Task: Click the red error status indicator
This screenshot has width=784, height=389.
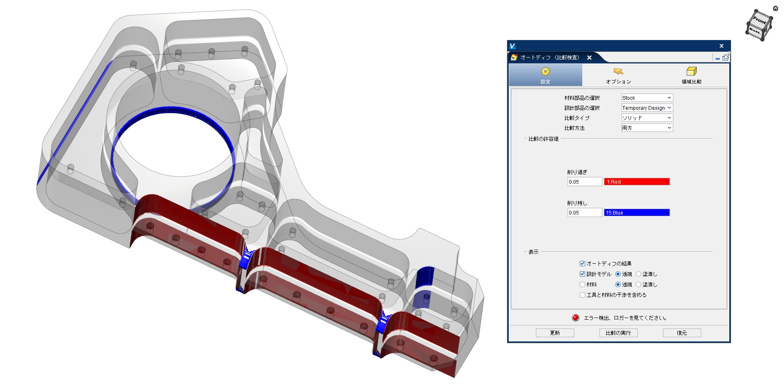Action: click(x=575, y=318)
